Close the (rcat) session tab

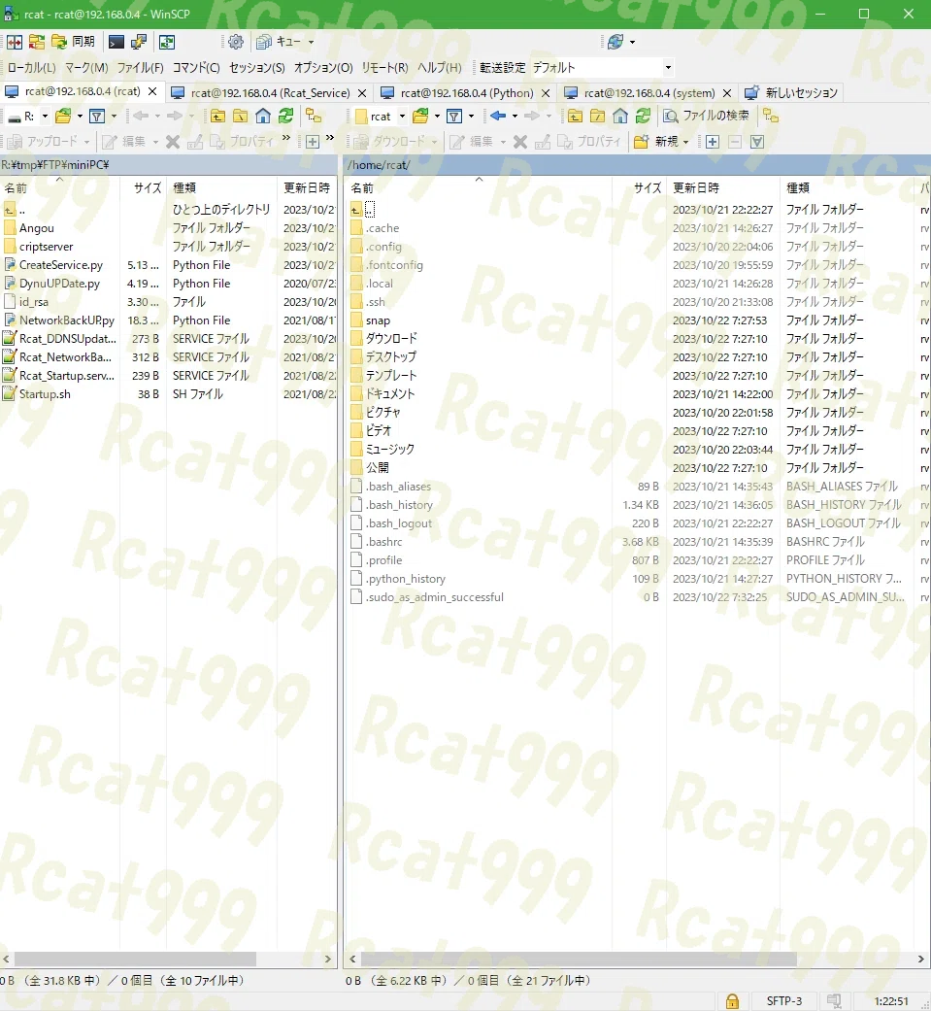point(152,91)
